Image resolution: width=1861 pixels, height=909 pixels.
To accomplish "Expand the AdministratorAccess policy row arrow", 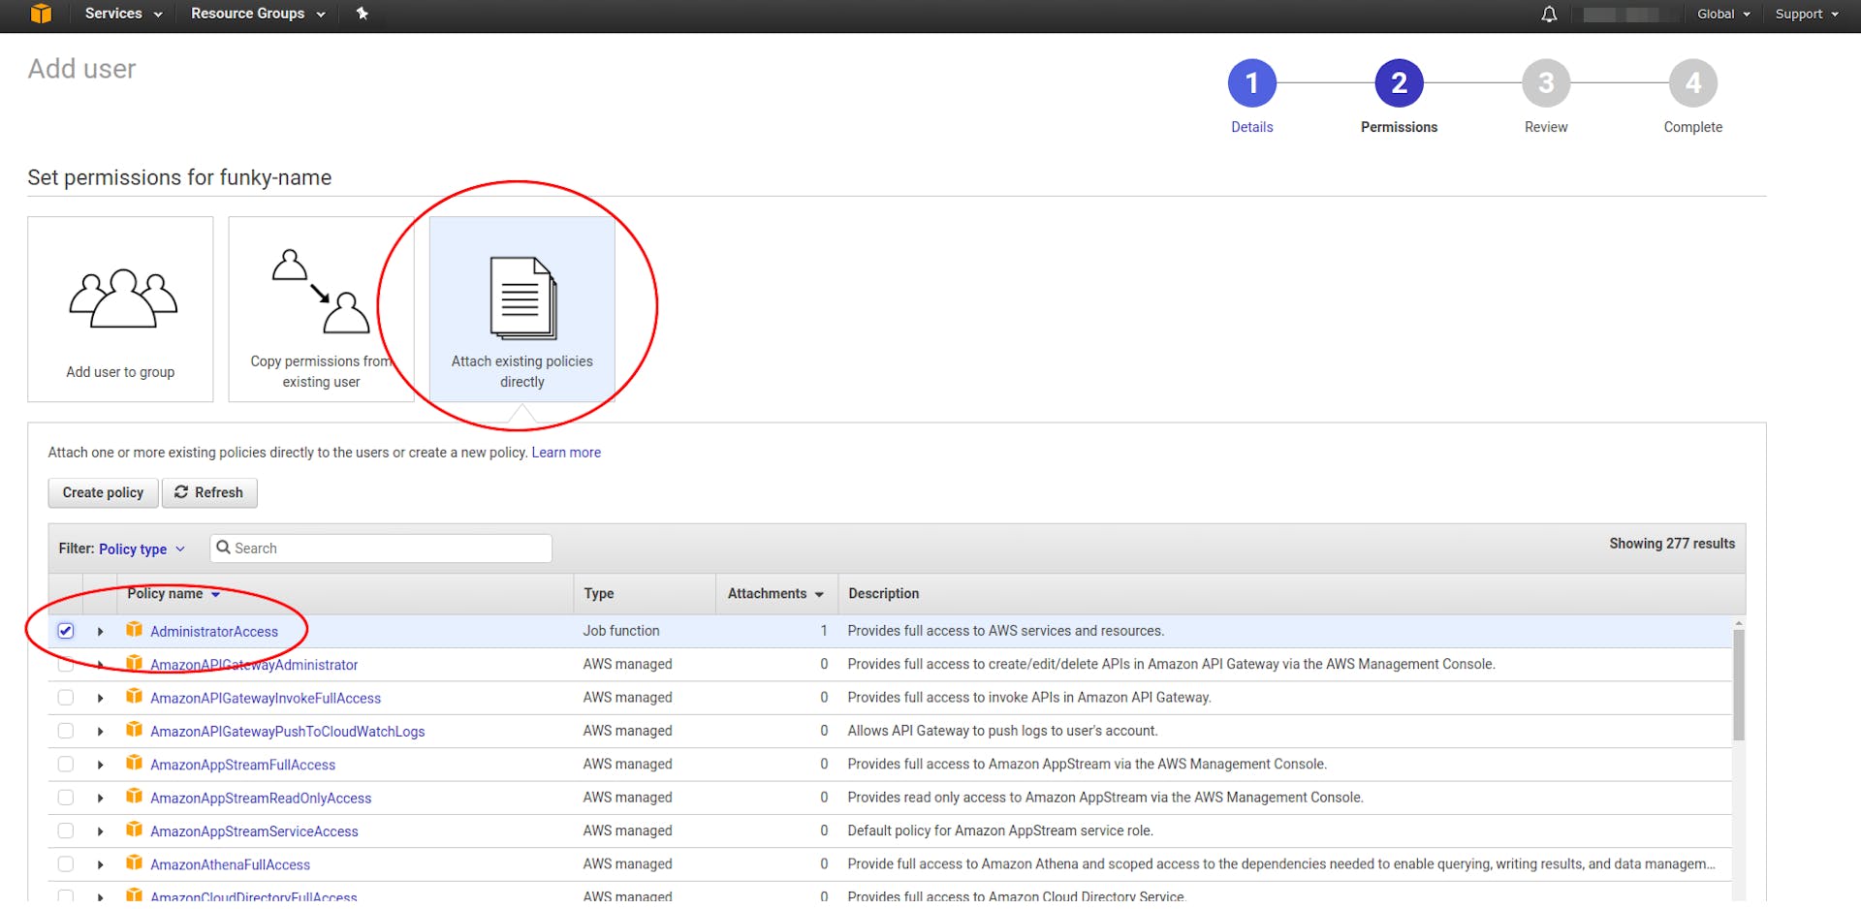I will point(101,632).
